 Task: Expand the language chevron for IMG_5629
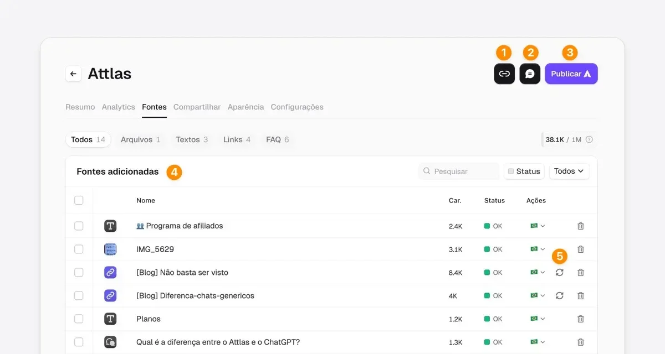[x=542, y=249]
